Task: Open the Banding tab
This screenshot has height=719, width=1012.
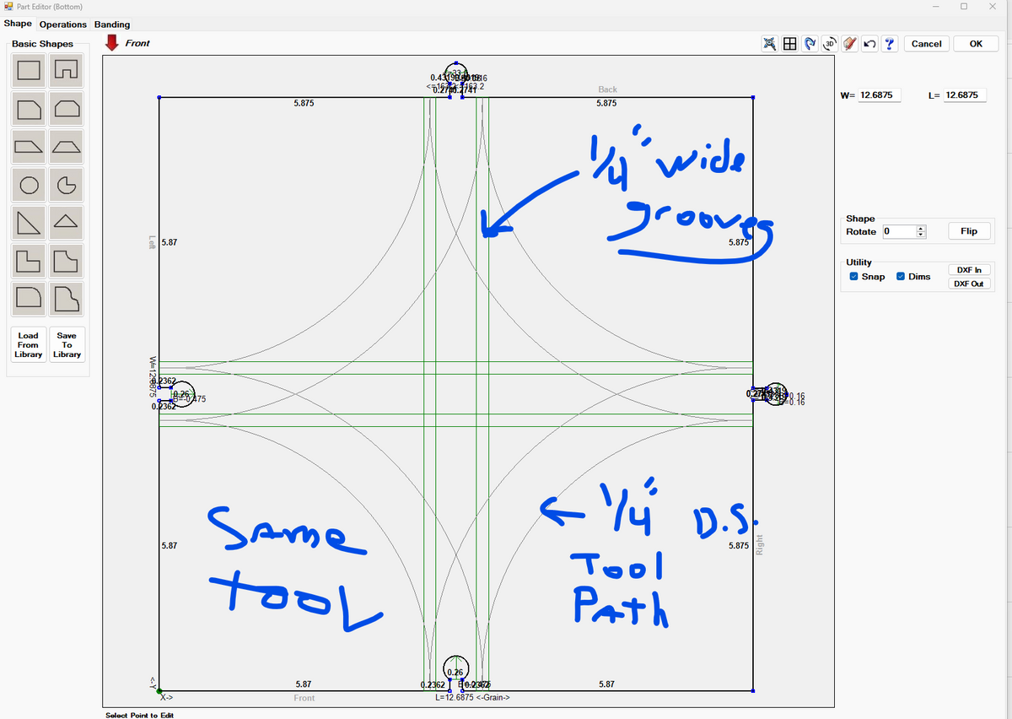Action: tap(111, 24)
